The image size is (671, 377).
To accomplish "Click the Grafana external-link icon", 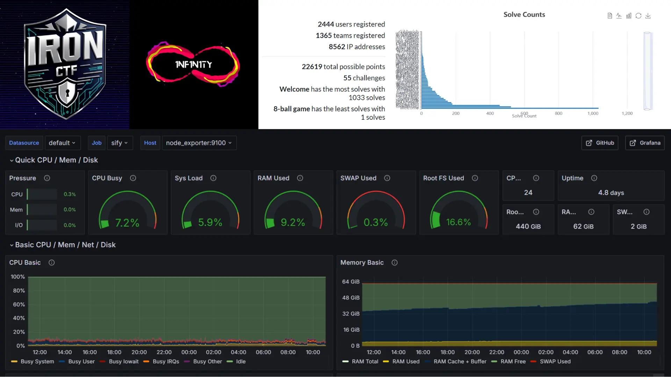I will [x=633, y=143].
